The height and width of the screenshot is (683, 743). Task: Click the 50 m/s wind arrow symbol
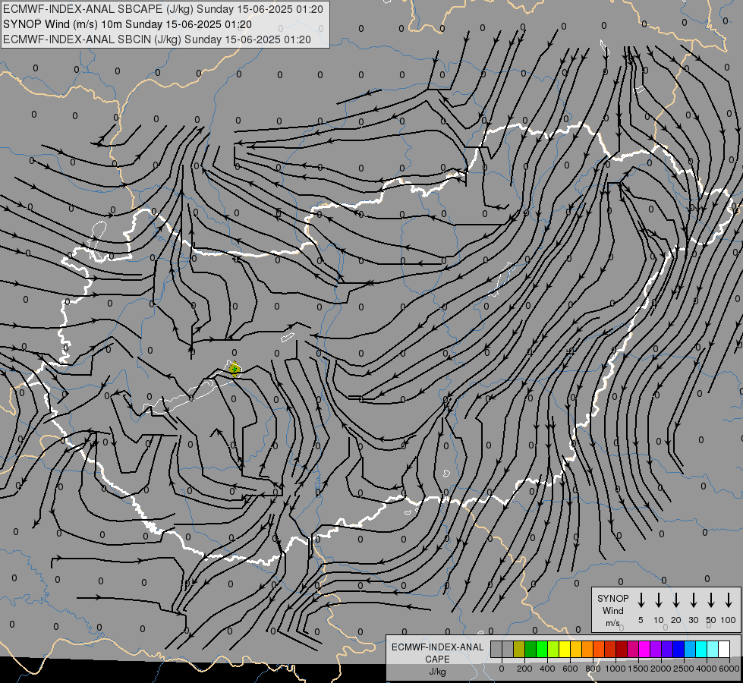pos(711,600)
